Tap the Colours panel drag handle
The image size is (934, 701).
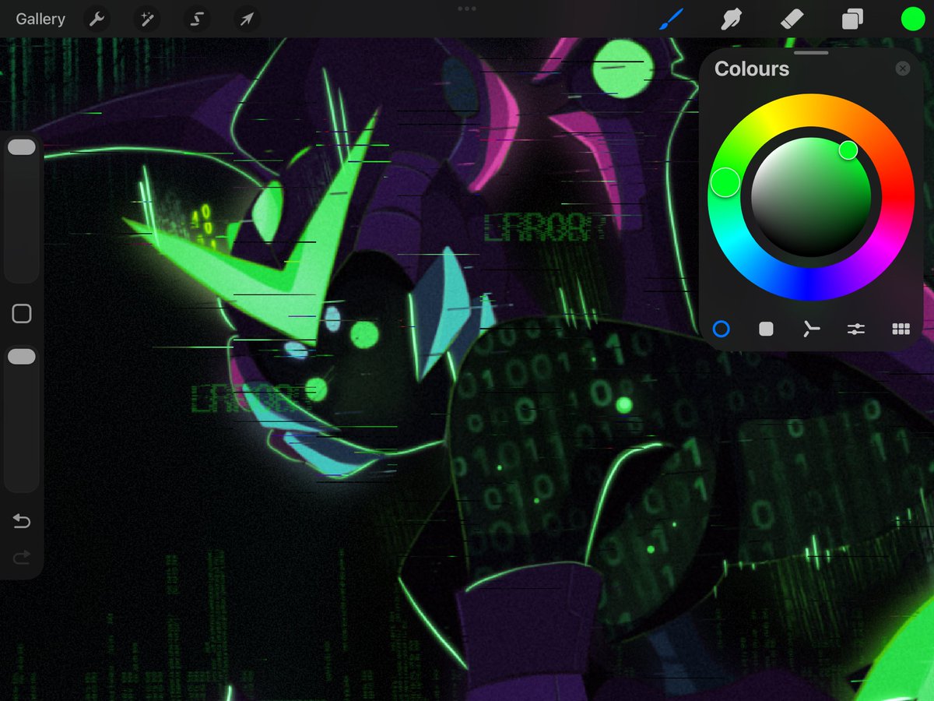click(x=811, y=53)
